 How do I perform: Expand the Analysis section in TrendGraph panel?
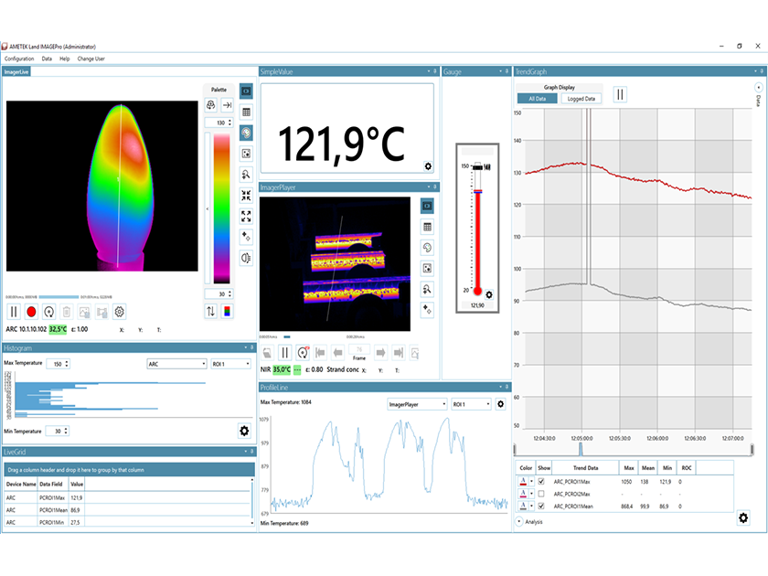click(518, 521)
